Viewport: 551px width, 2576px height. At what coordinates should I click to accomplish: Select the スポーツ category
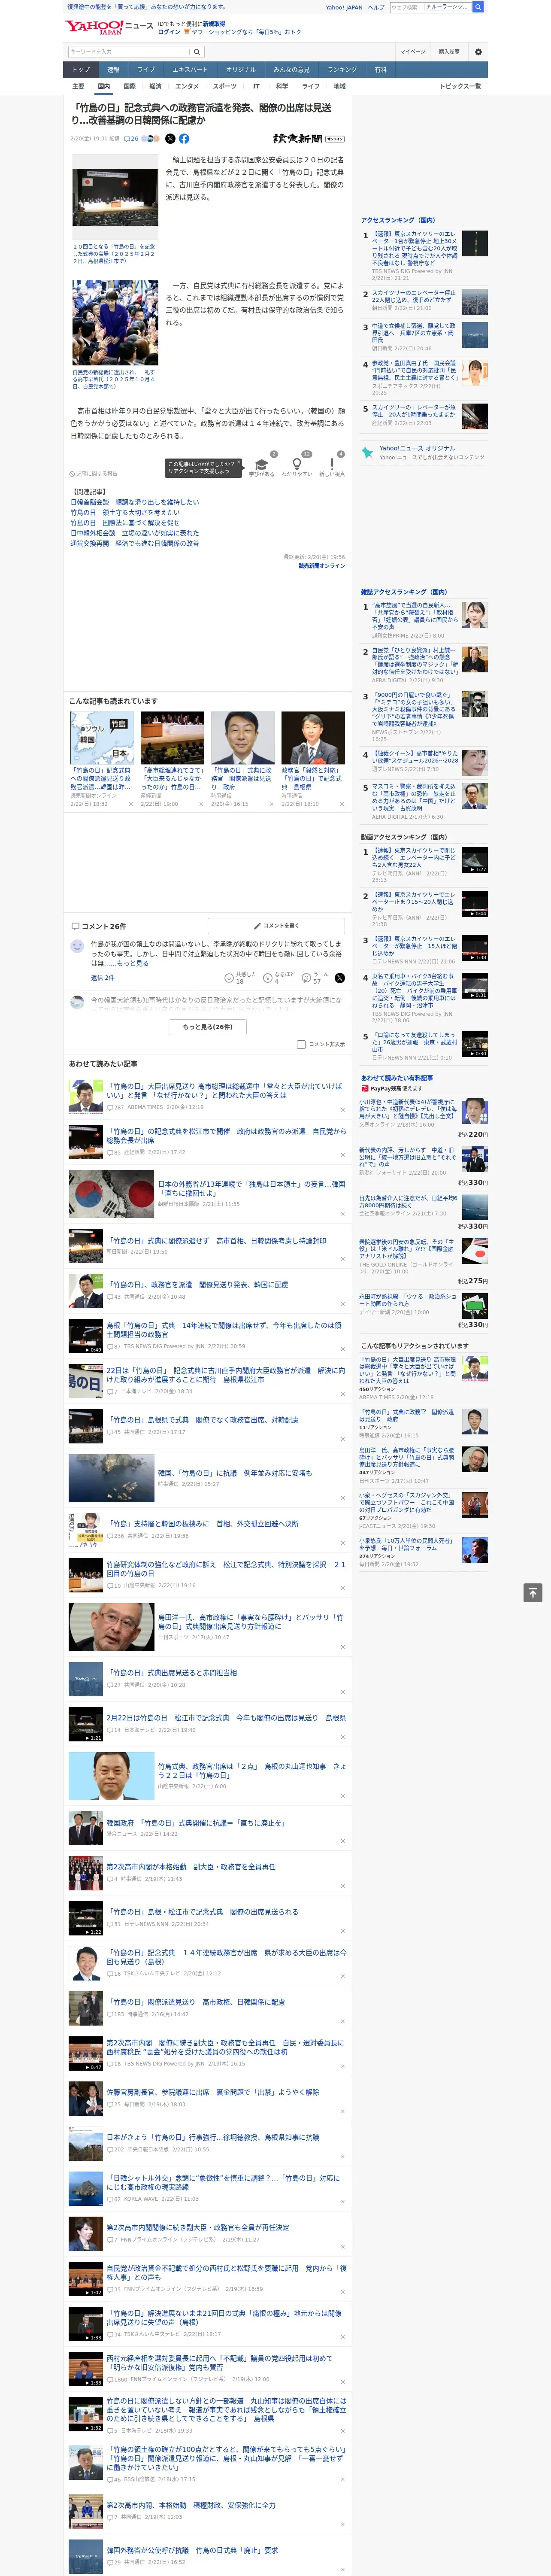(225, 86)
